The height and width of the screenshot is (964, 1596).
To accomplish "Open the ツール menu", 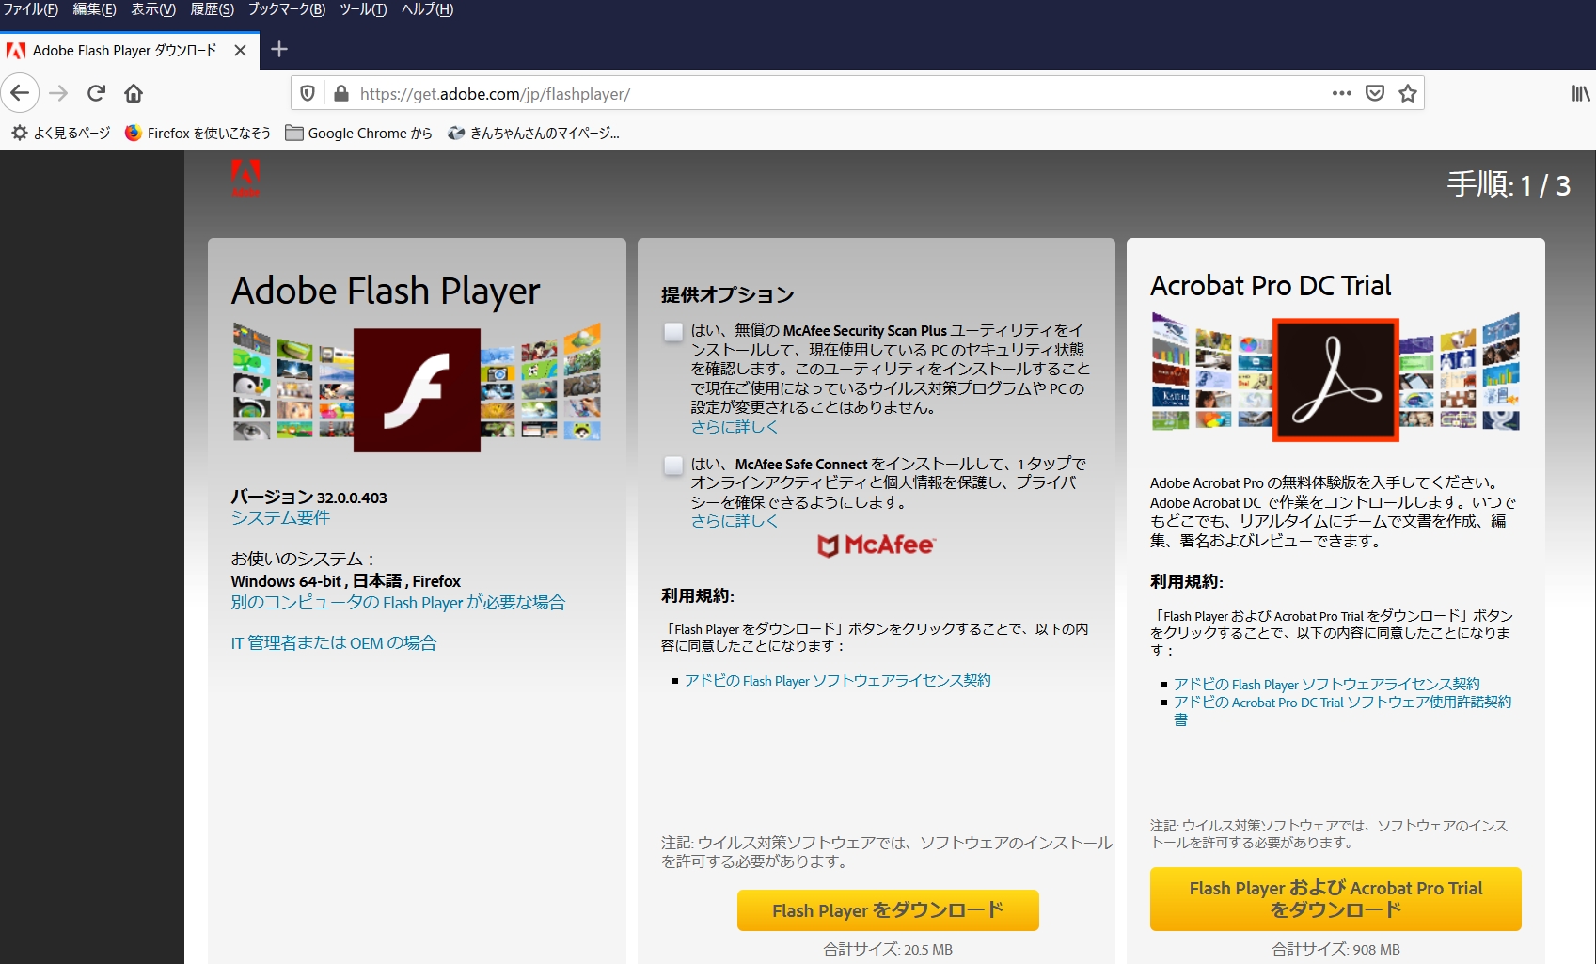I will pyautogui.click(x=363, y=9).
